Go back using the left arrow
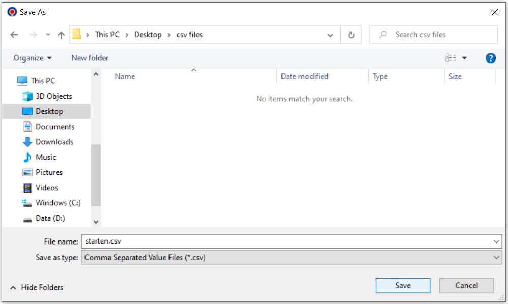This screenshot has height=304, width=508. click(14, 35)
